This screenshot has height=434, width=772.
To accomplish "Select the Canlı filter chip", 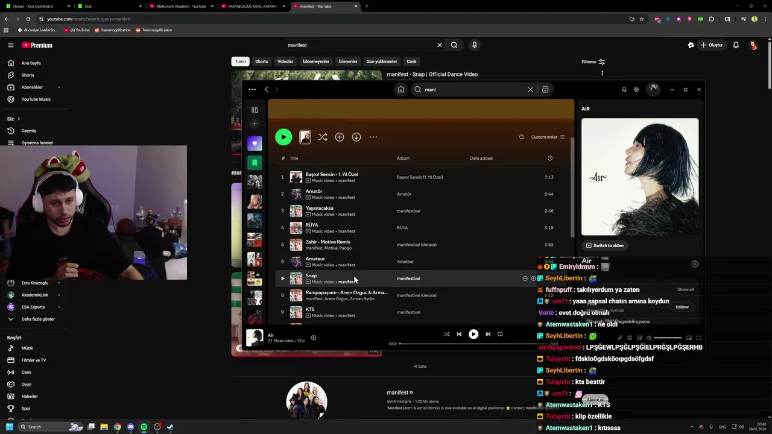I will tap(411, 61).
